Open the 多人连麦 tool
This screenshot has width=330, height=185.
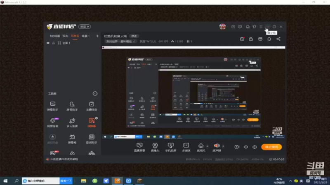tap(72, 123)
